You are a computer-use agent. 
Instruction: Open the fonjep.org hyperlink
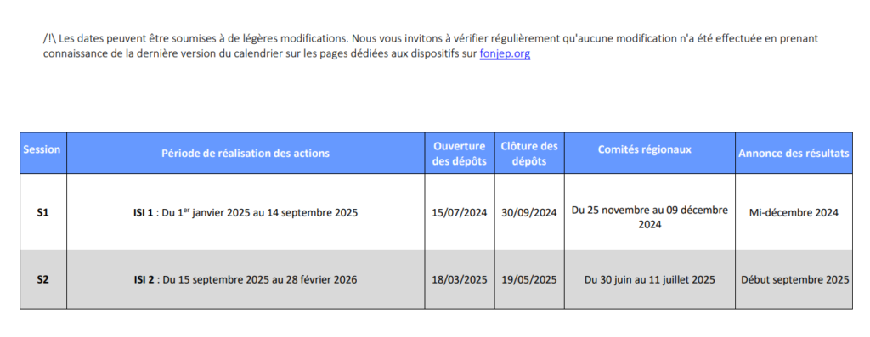coord(505,55)
